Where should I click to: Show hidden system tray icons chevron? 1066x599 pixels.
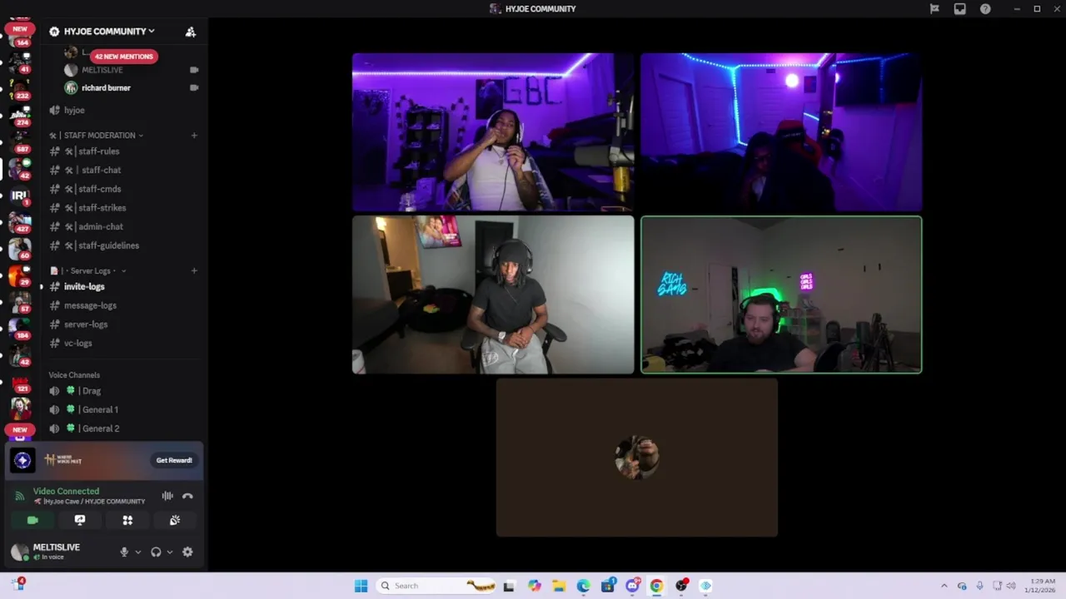tap(944, 586)
